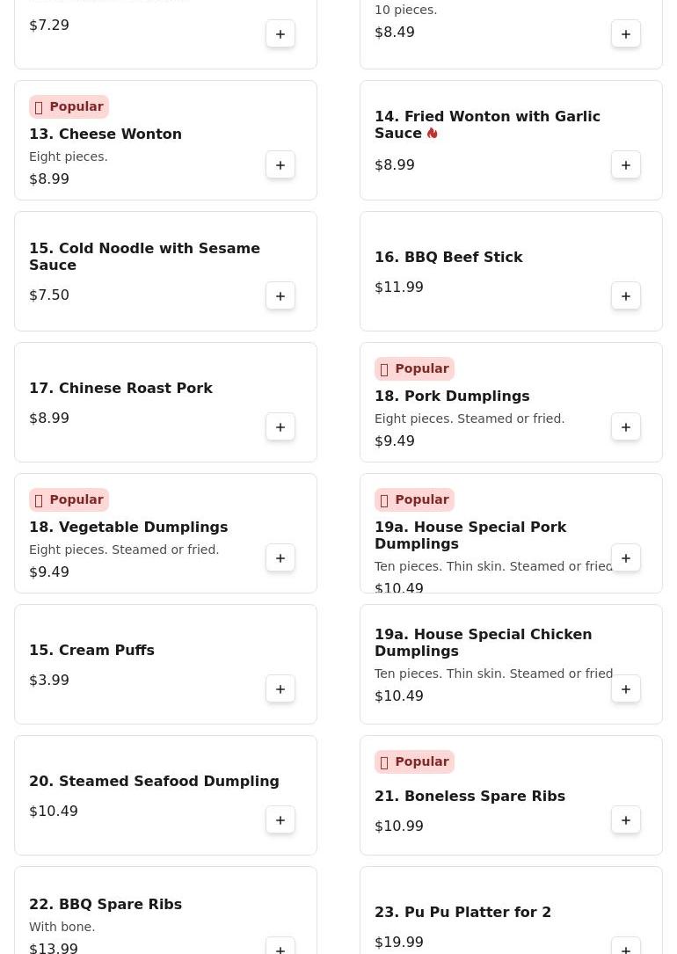Open 22. BBQ Spare Ribs item
Image resolution: width=677 pixels, height=954 pixels.
[x=106, y=904]
